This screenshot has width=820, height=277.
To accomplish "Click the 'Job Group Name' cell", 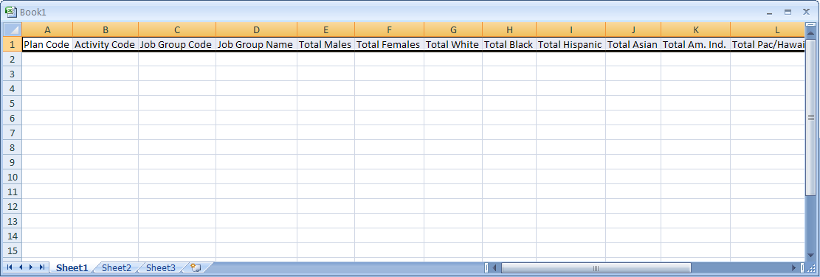I will (x=256, y=44).
